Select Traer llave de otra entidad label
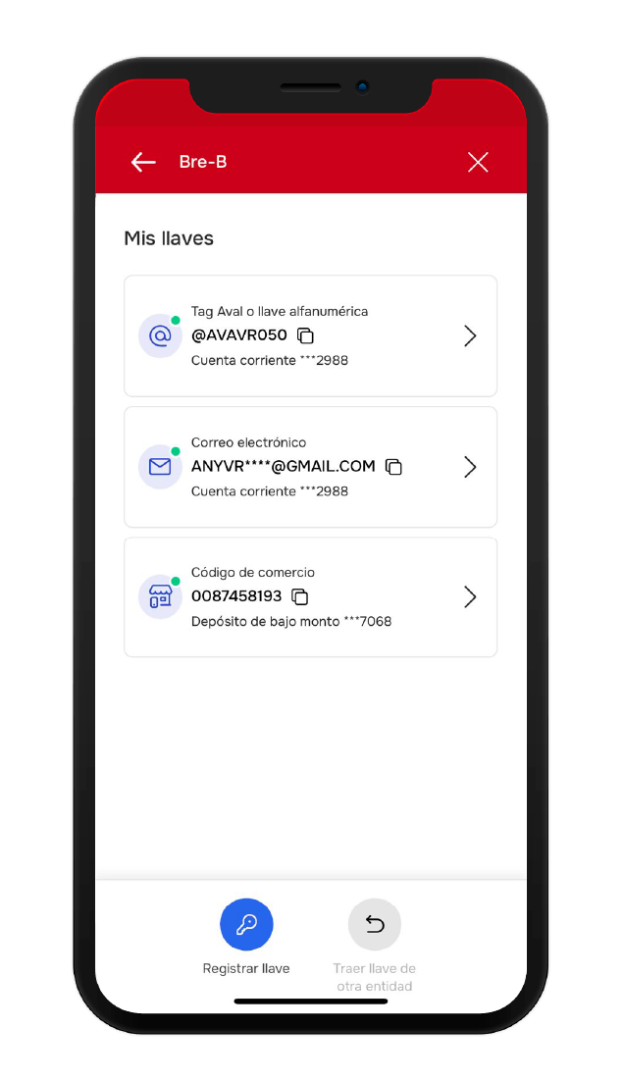This screenshot has width=623, height=1079. click(x=375, y=977)
